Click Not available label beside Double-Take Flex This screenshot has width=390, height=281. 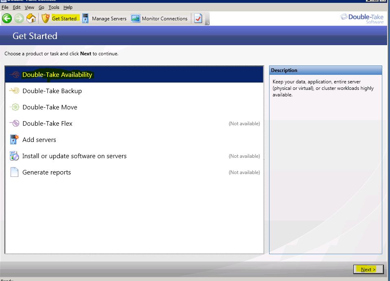tap(244, 124)
